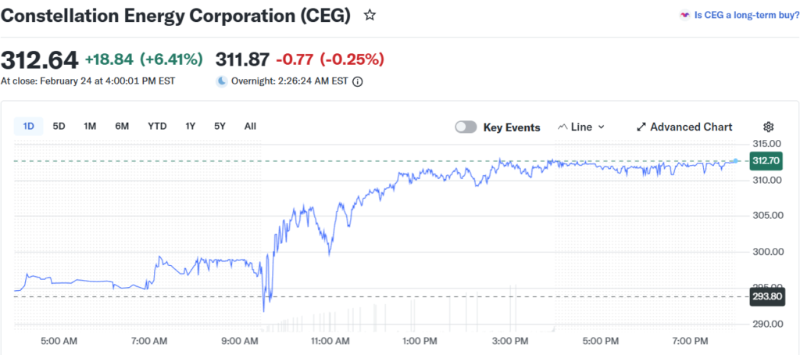Add CEG to watchlist with star icon

(x=370, y=15)
